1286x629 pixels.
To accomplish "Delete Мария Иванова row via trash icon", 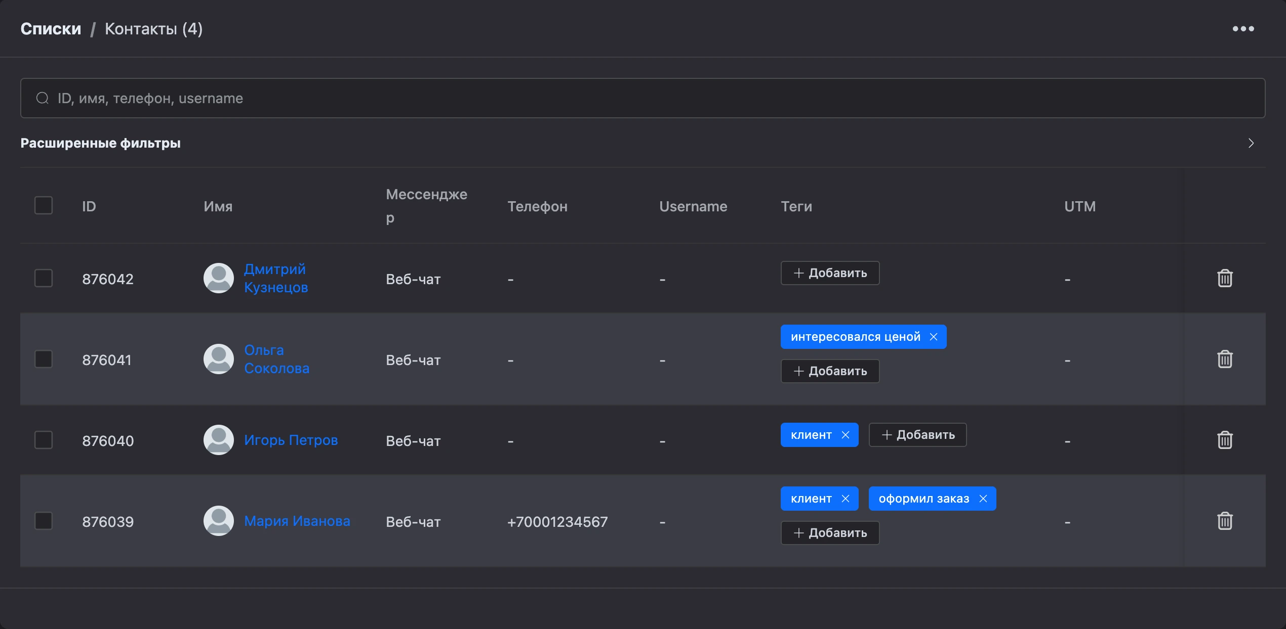I will (x=1225, y=521).
